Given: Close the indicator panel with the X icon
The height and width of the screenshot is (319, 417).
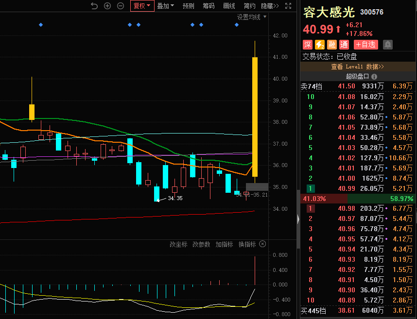Looking at the screenshot, I should click(x=262, y=244).
